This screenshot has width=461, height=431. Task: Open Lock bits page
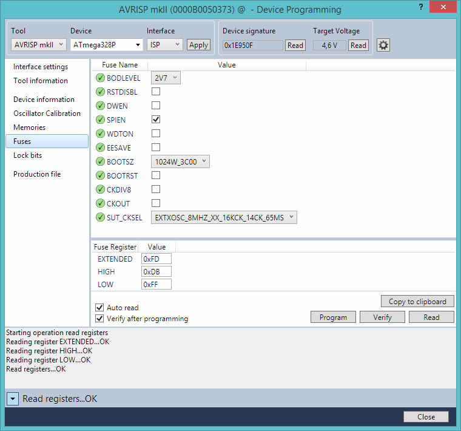(28, 155)
